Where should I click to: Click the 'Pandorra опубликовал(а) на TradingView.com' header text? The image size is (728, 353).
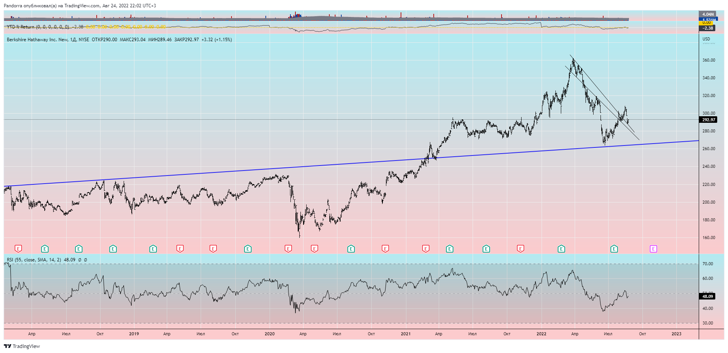pyautogui.click(x=52, y=6)
